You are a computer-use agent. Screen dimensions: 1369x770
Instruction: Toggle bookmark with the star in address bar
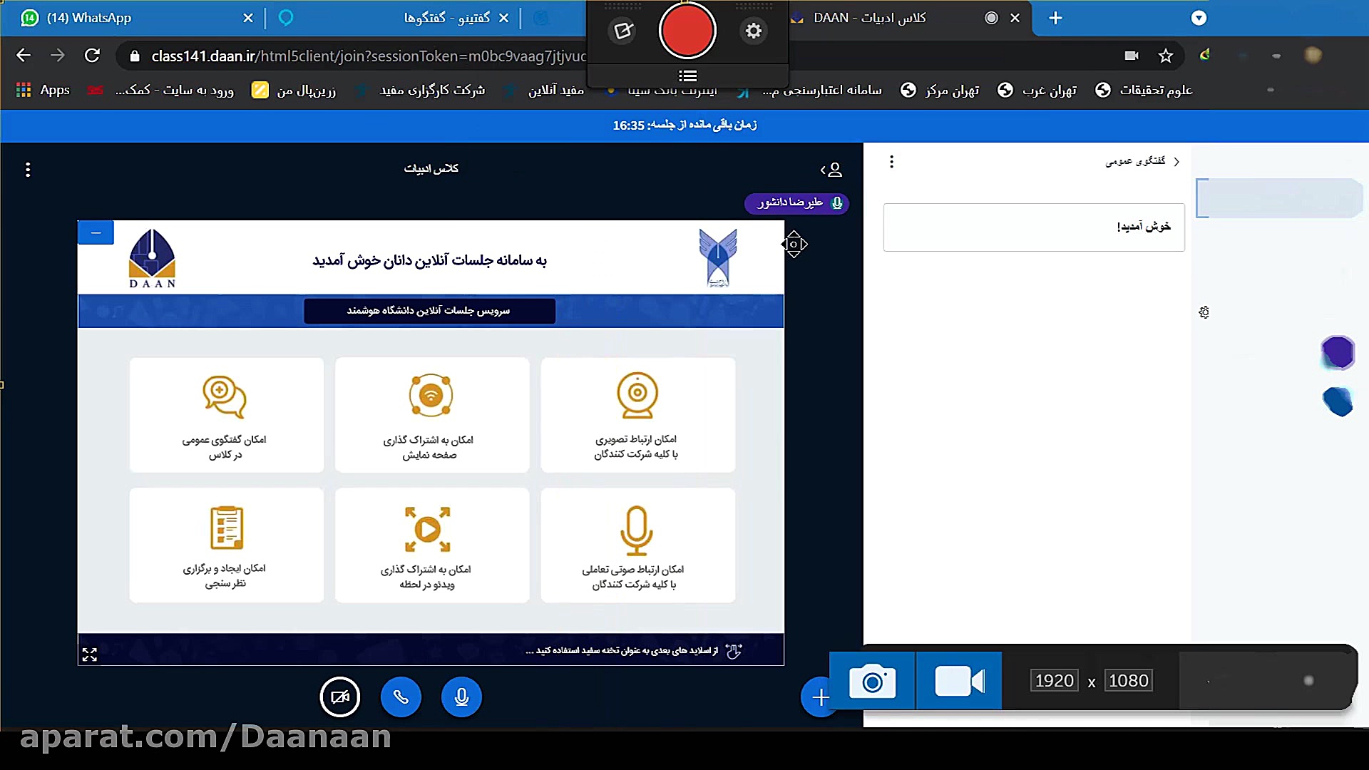[1166, 55]
